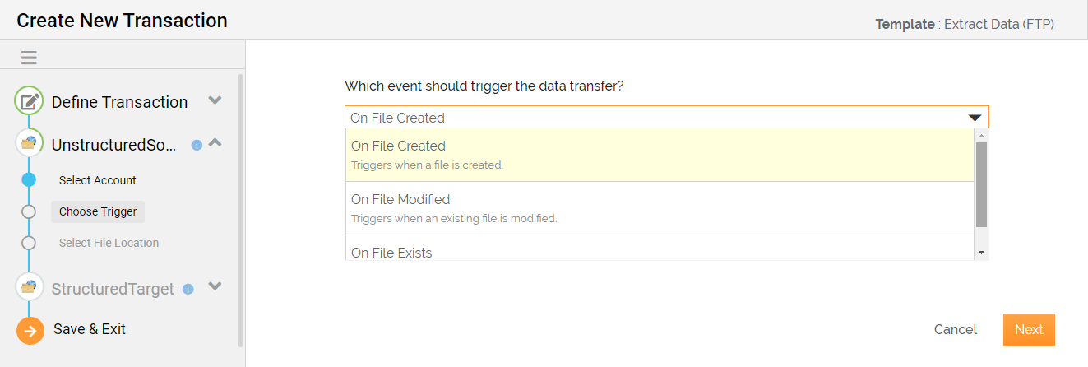Click the dropdown list scrollbar down arrow
Viewport: 1088px width, 367px height.
[x=981, y=252]
